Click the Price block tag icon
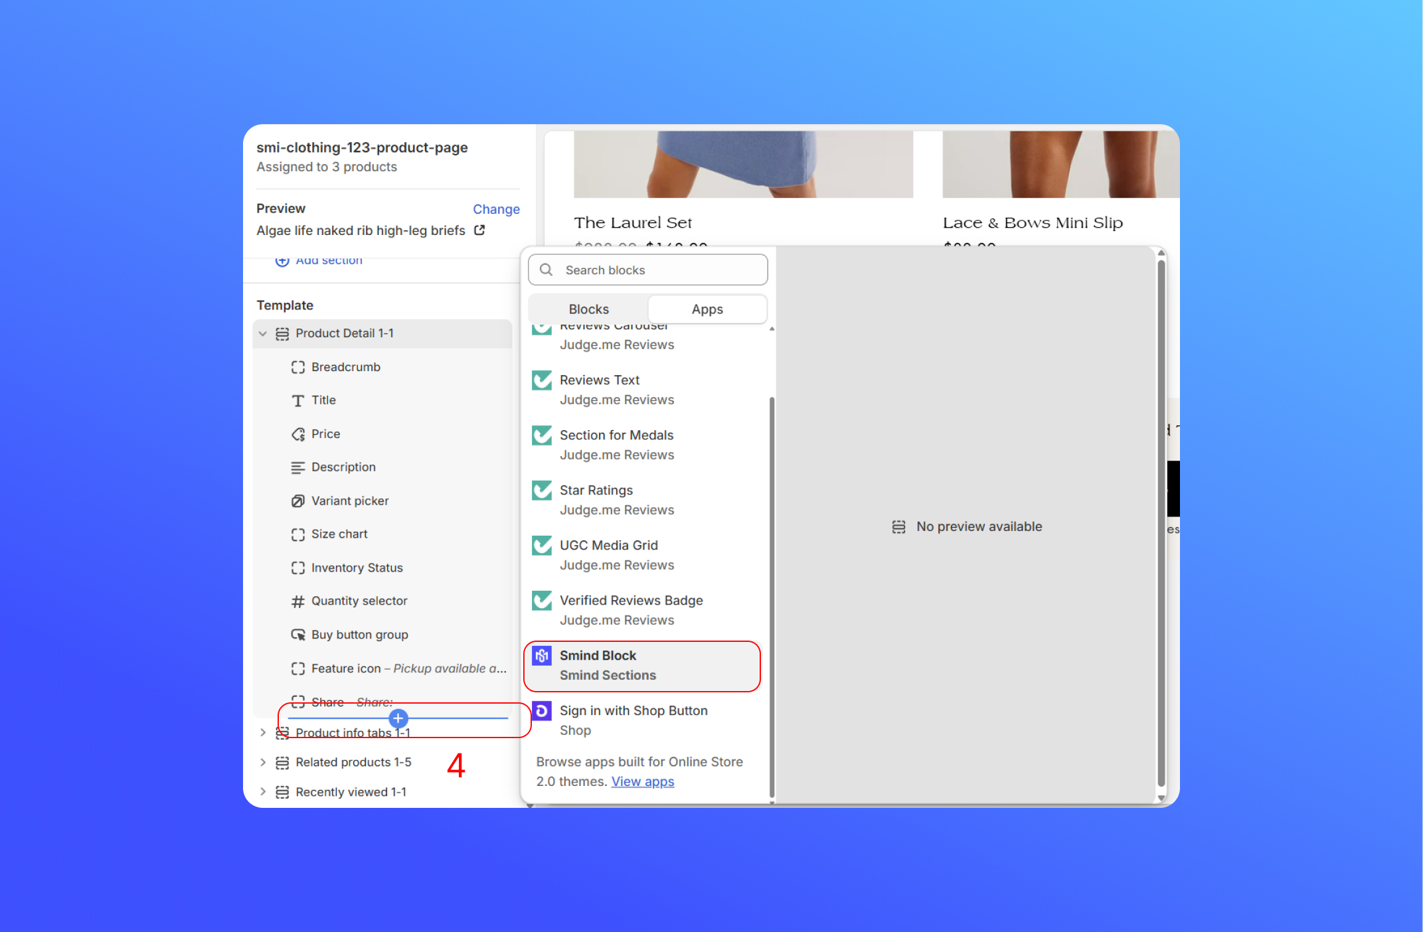Screen dimensions: 1423x932 click(298, 435)
